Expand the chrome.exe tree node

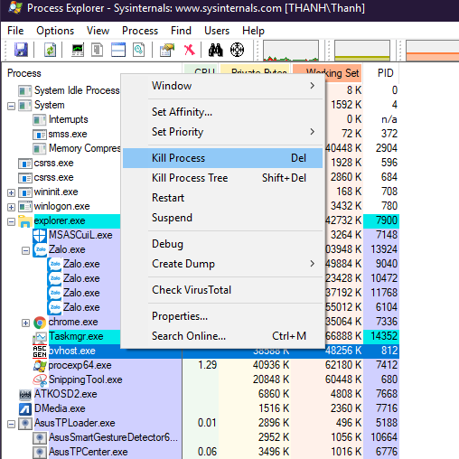pyautogui.click(x=25, y=323)
